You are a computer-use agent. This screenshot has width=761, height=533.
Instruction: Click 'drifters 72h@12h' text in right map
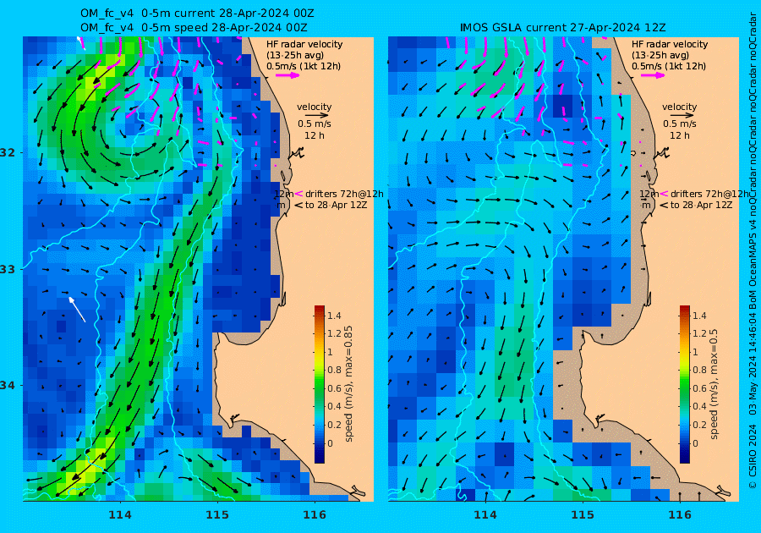click(709, 194)
